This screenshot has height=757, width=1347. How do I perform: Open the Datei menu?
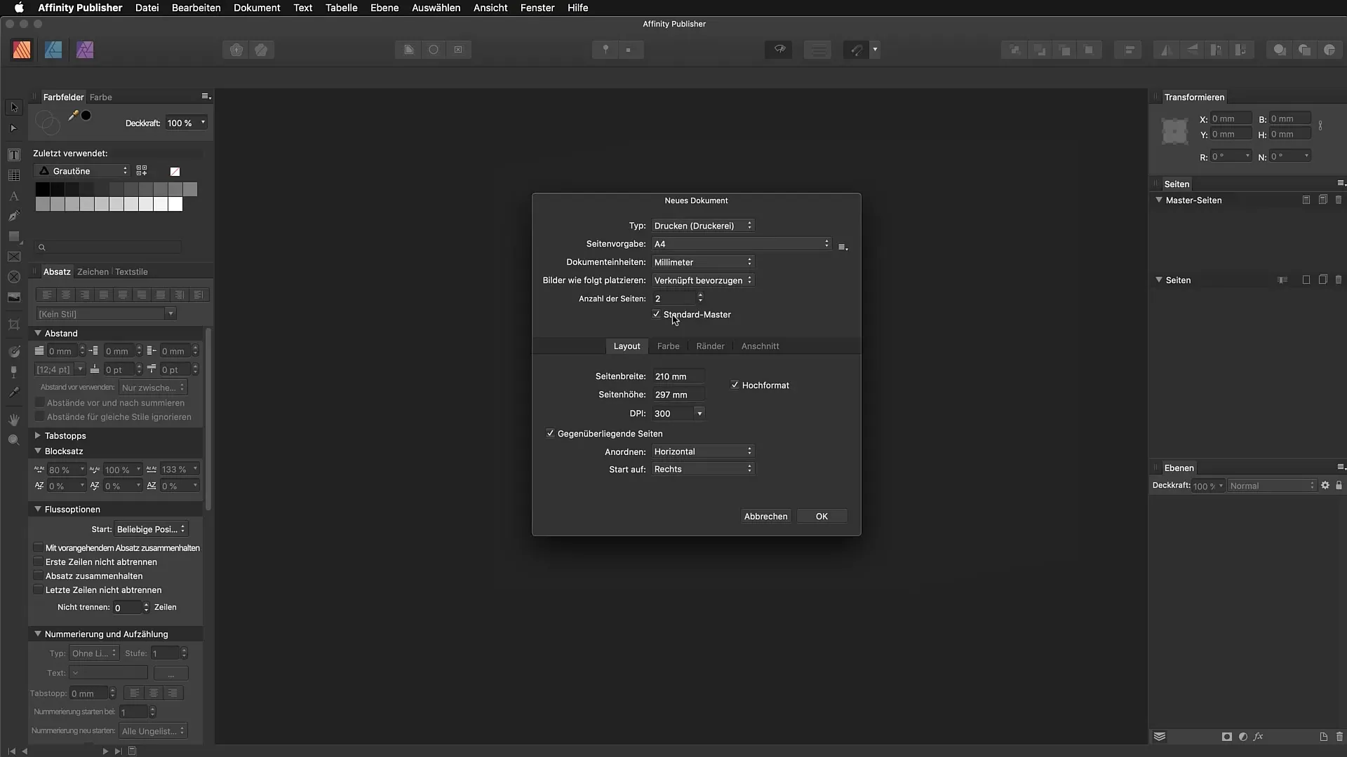click(x=147, y=8)
